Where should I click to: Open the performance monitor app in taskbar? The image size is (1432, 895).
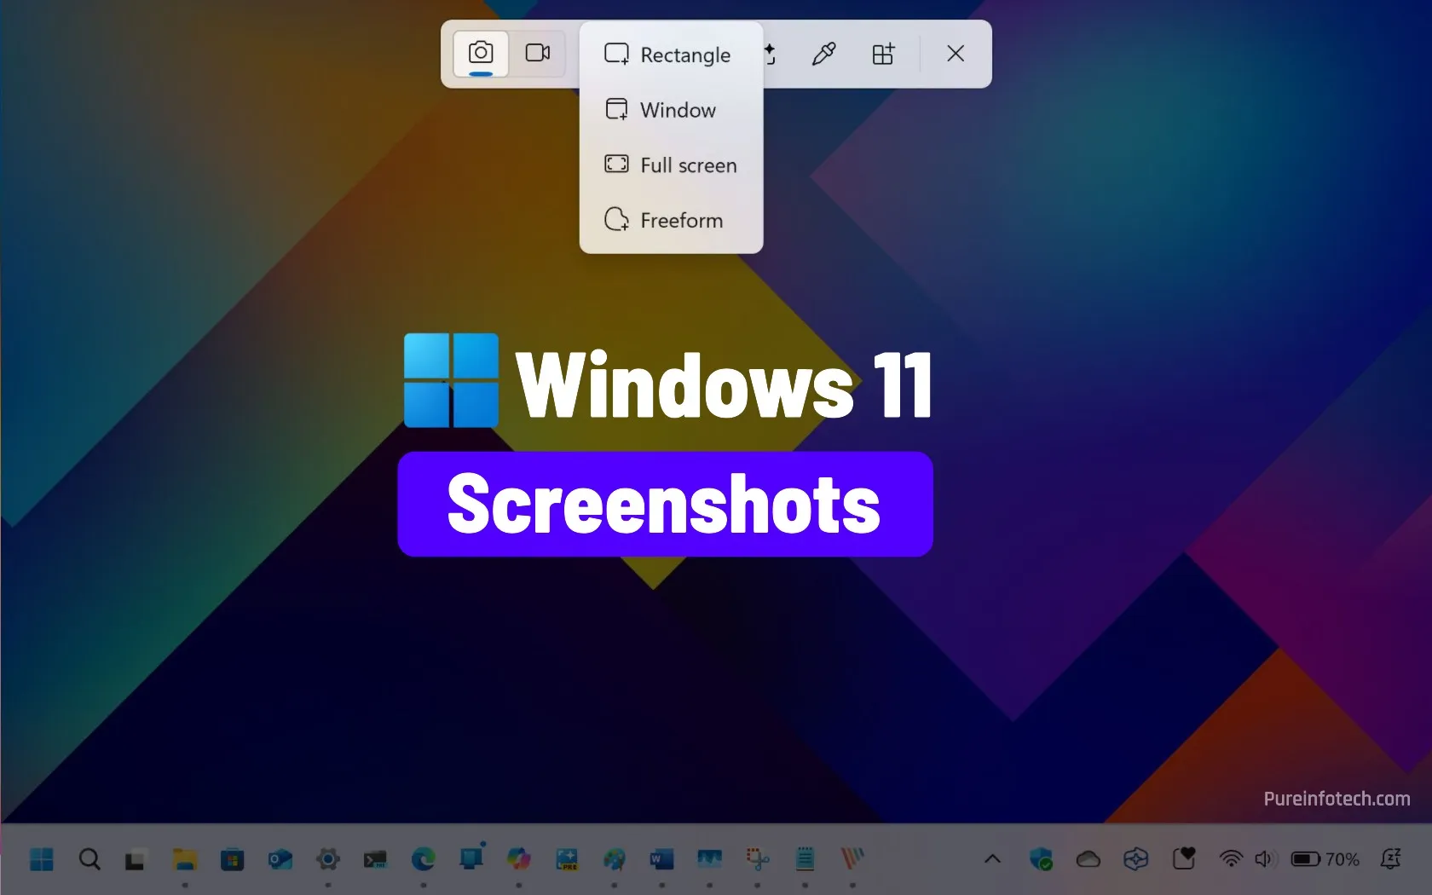click(710, 859)
